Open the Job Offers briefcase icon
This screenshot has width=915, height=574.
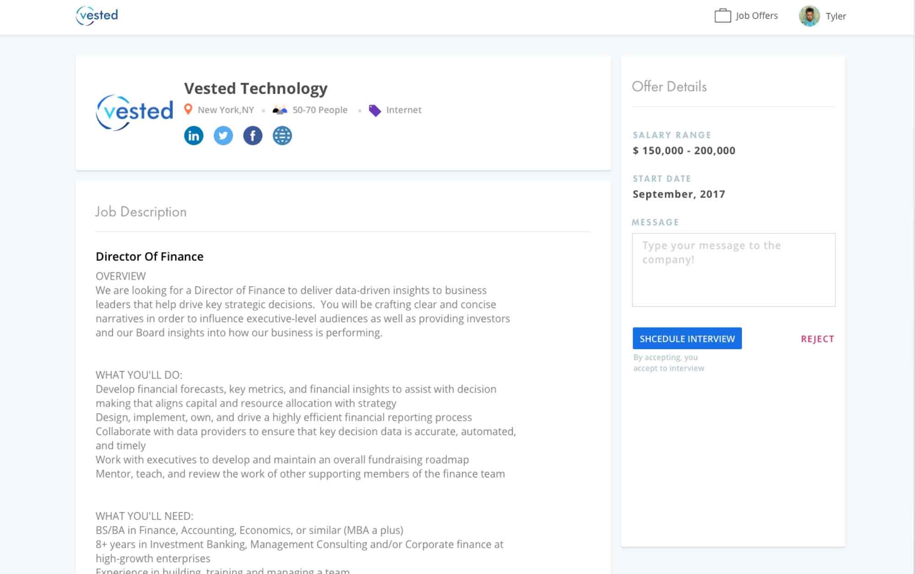(722, 16)
